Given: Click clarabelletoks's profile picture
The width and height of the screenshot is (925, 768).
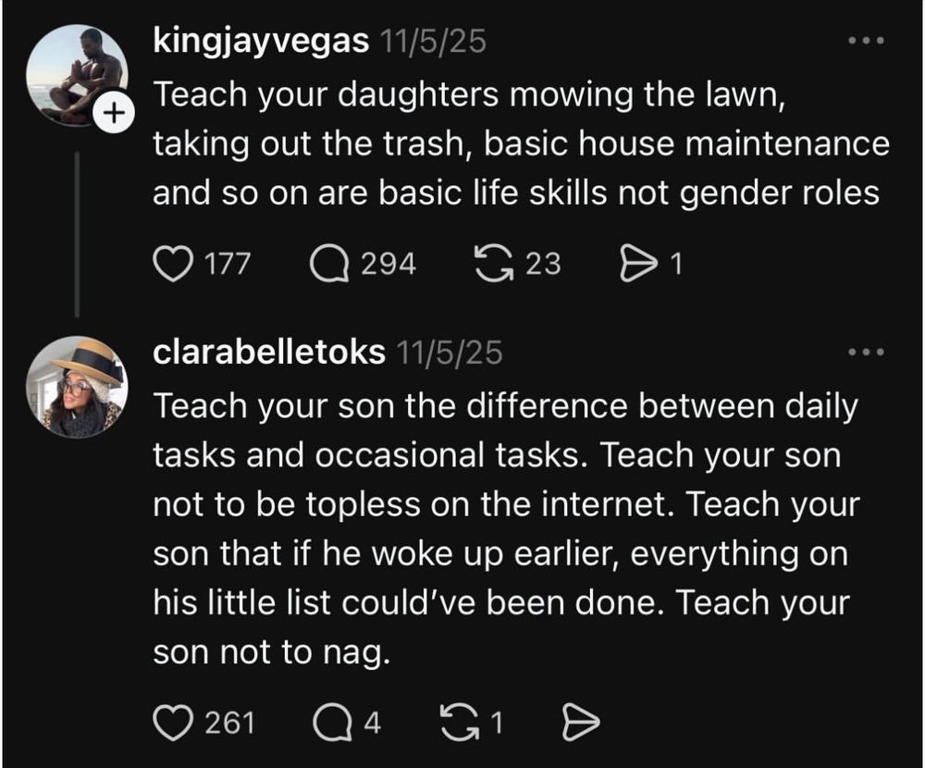Looking at the screenshot, I should (x=77, y=386).
